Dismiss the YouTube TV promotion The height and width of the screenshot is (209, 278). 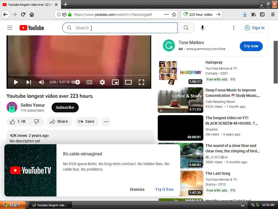(x=137, y=189)
